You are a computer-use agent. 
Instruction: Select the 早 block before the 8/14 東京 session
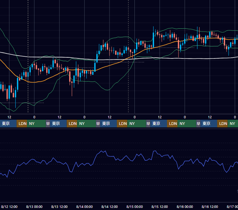tap(98, 124)
